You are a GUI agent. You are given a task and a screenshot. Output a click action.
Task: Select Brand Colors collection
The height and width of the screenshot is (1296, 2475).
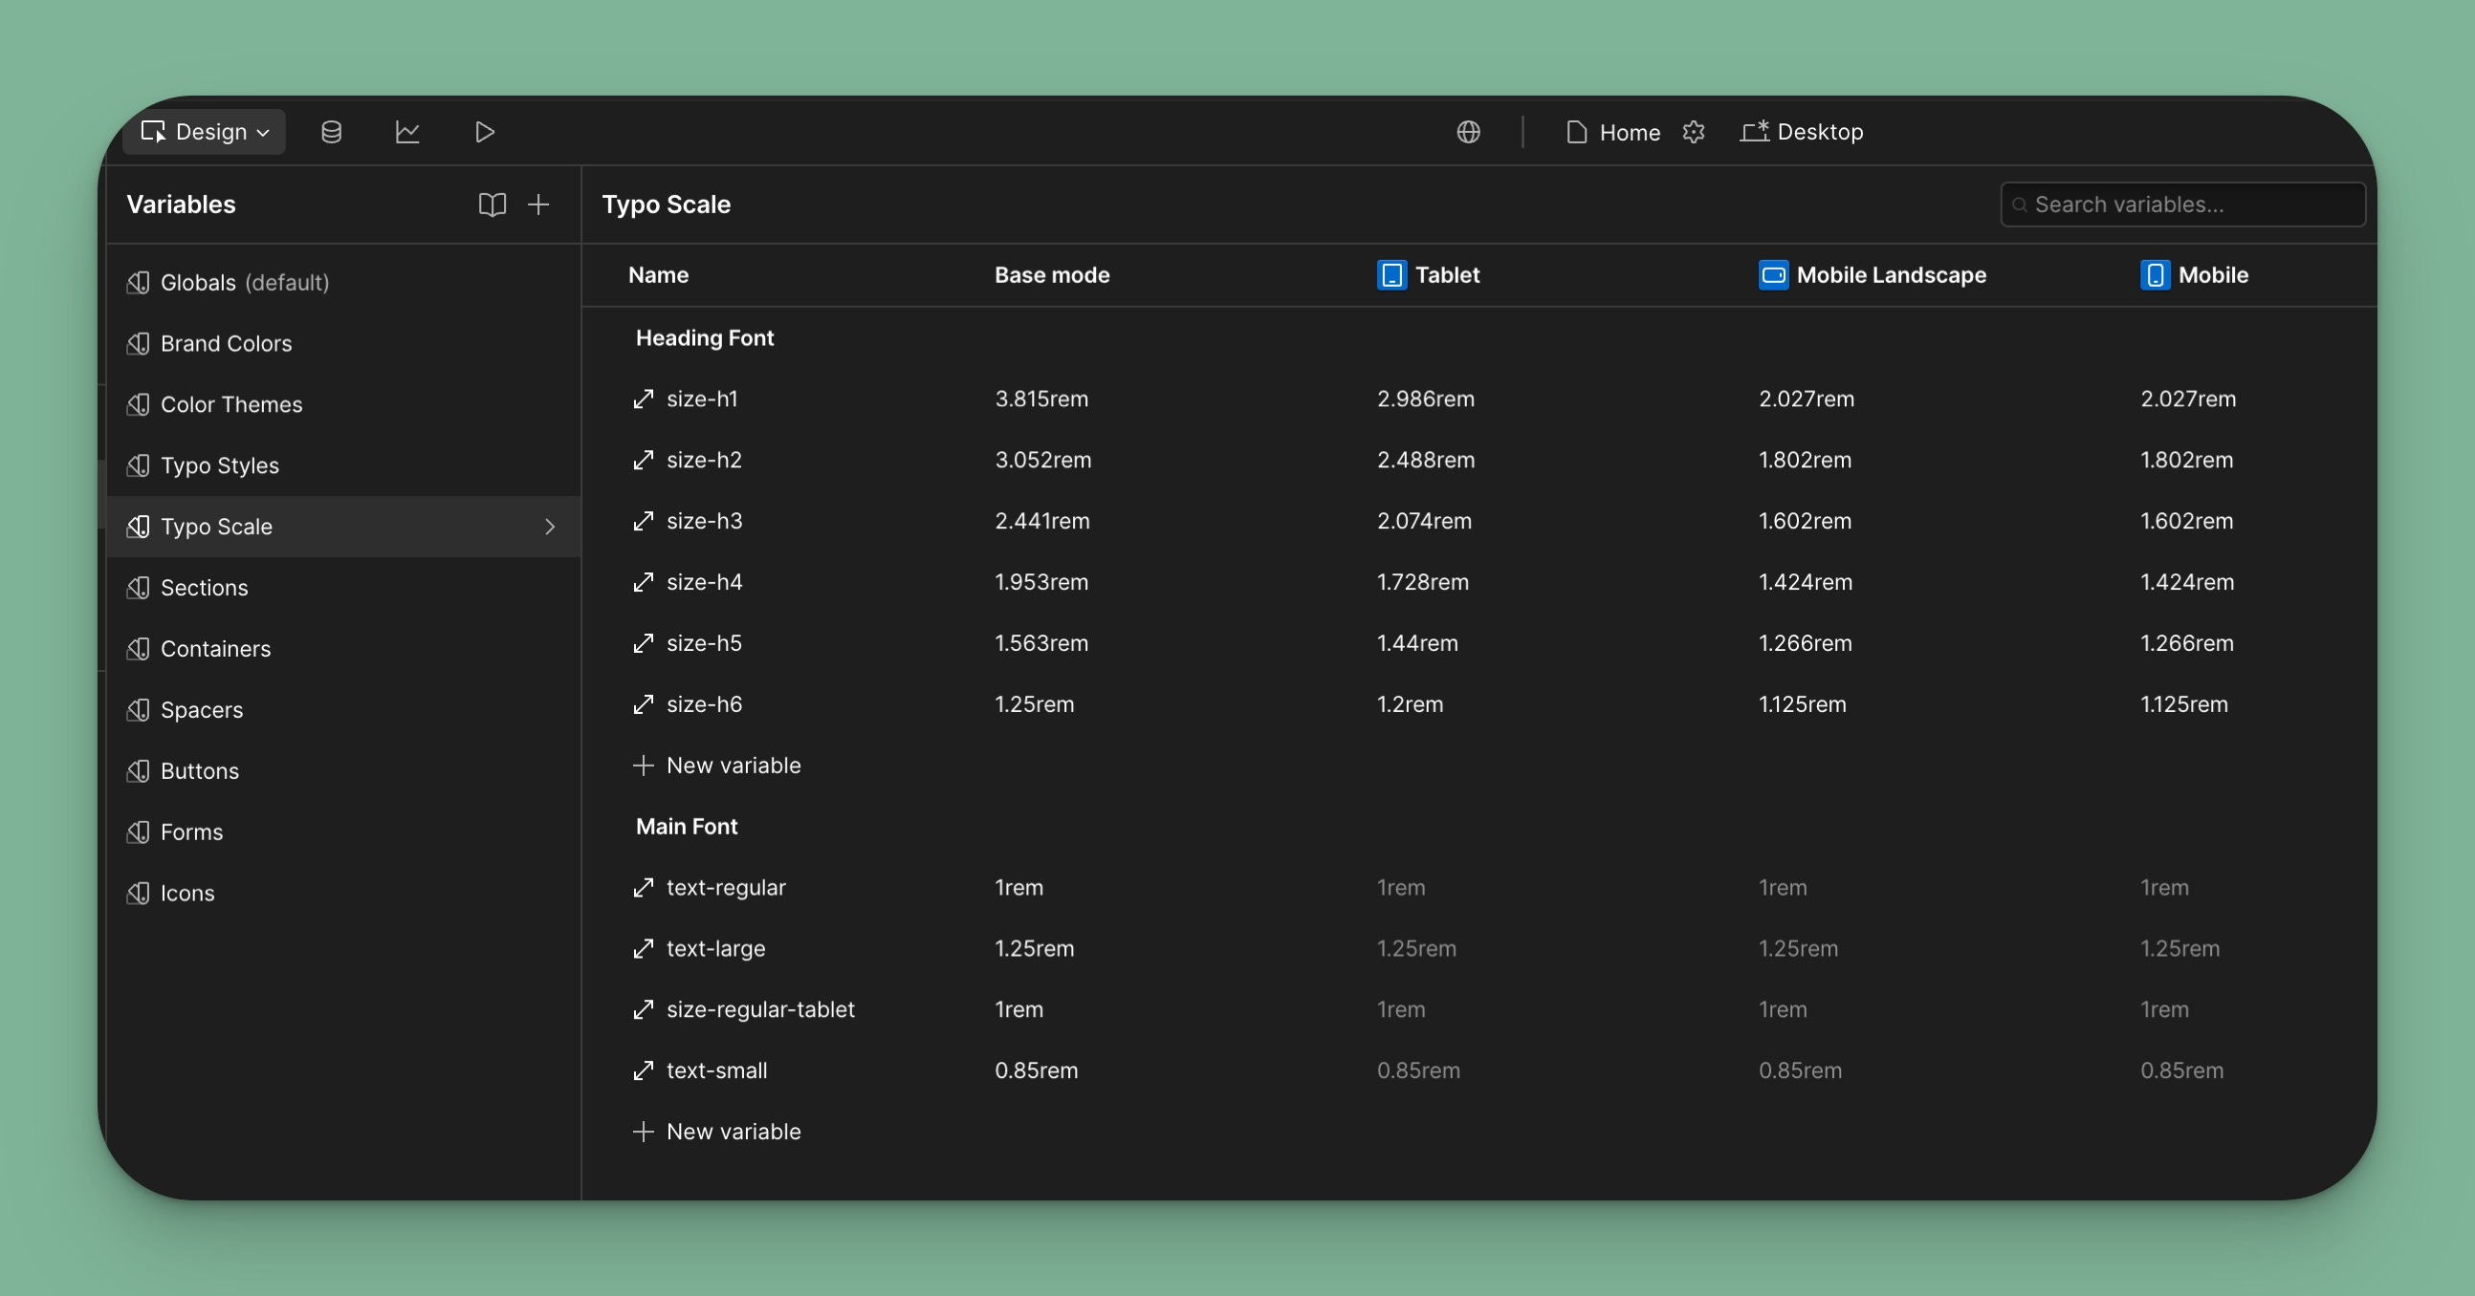(226, 344)
